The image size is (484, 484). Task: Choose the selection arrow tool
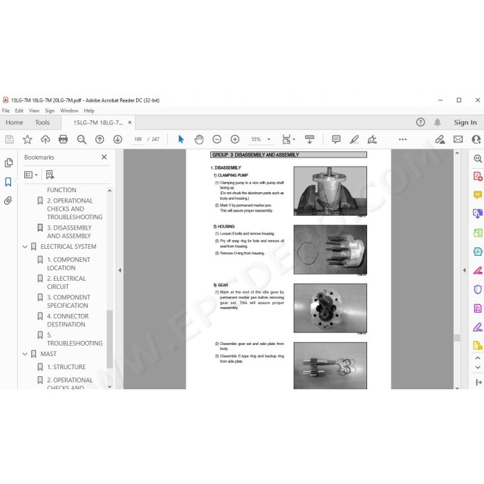point(181,140)
